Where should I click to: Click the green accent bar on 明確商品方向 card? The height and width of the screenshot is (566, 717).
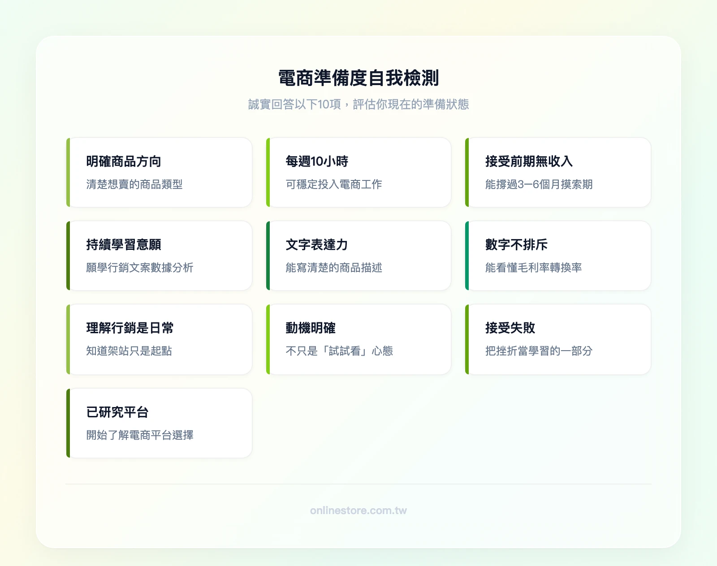pyautogui.click(x=68, y=172)
